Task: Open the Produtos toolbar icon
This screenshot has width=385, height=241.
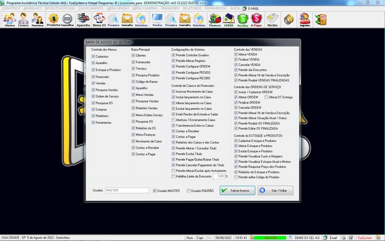Action: [53, 19]
